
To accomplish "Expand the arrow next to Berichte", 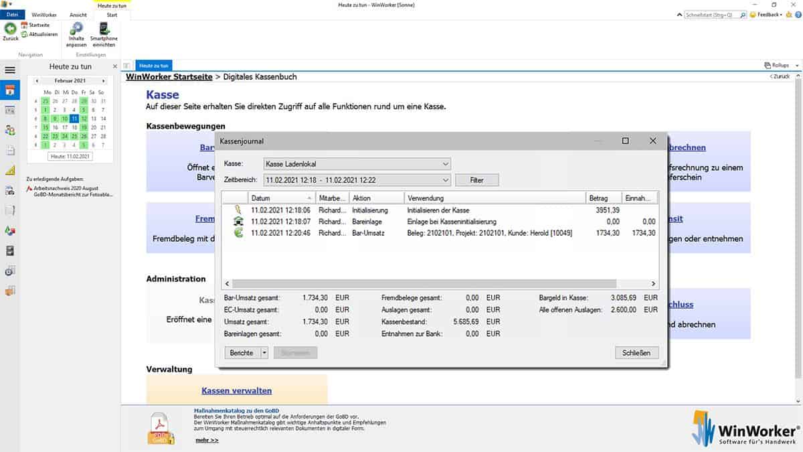I will pos(264,352).
